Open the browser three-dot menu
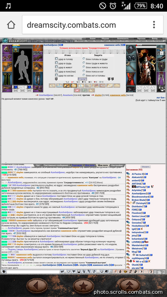This screenshot has height=297, width=167. pyautogui.click(x=154, y=25)
